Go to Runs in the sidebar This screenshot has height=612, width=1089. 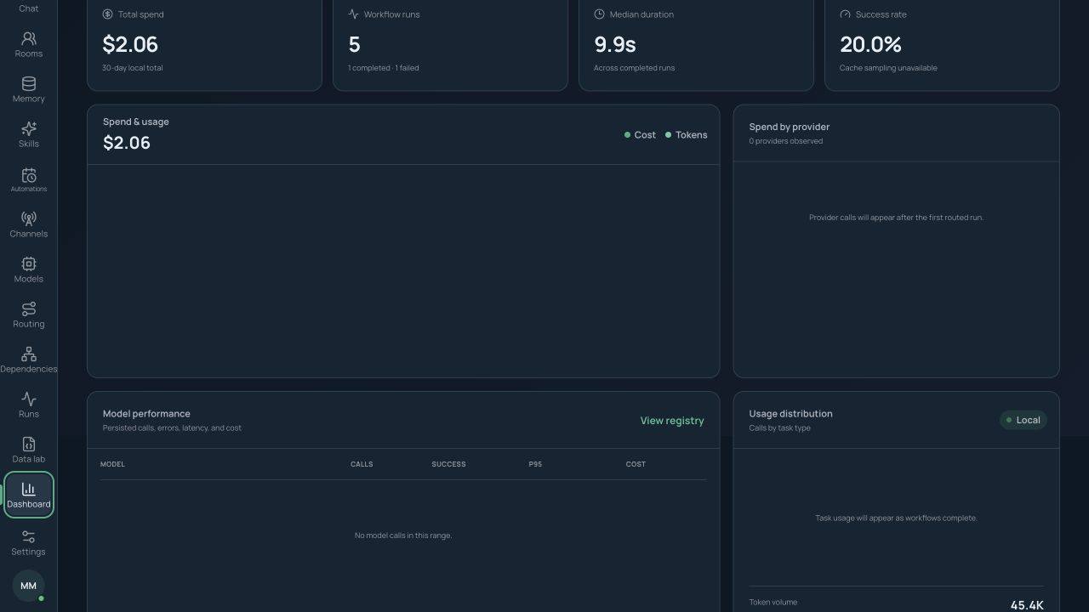pos(28,405)
